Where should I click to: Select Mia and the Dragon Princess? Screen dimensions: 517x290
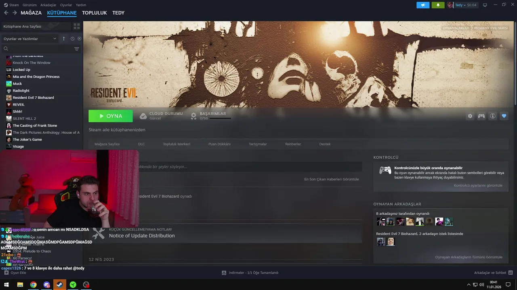(x=36, y=77)
